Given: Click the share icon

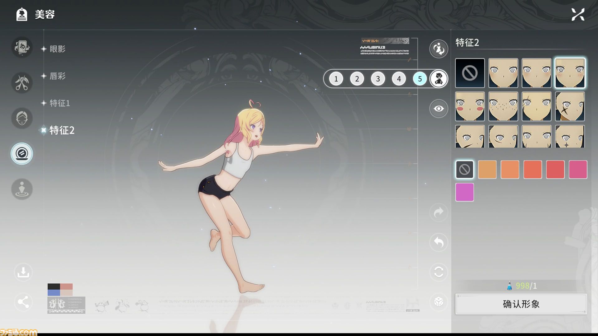Looking at the screenshot, I should [x=23, y=302].
